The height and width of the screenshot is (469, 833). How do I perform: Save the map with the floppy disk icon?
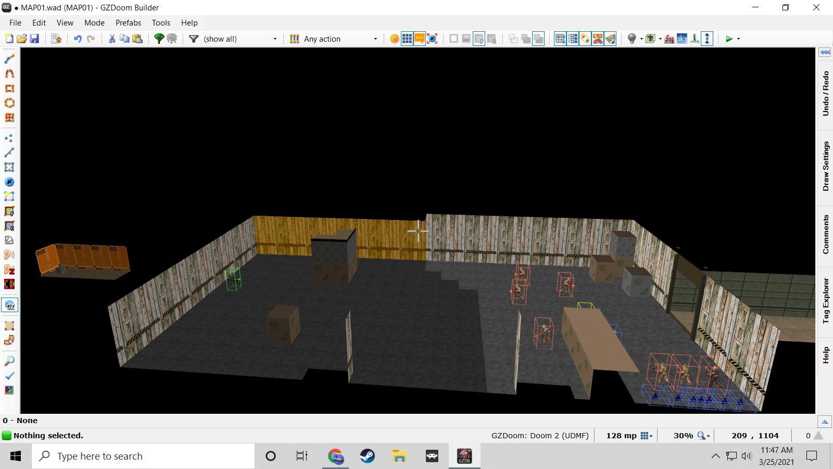coord(34,39)
